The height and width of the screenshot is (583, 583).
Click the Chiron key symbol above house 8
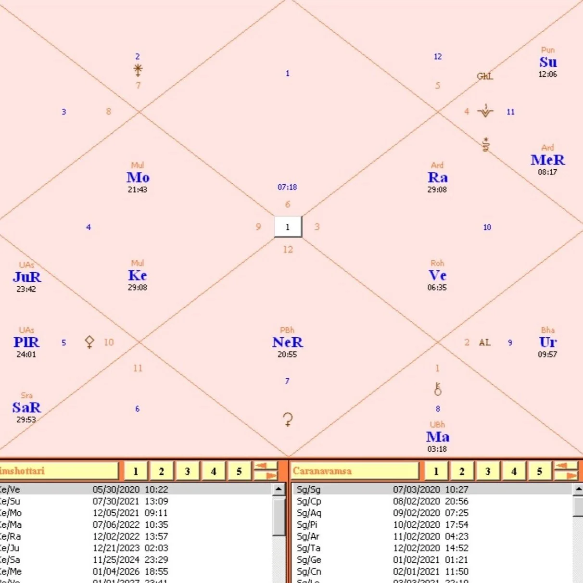click(438, 389)
